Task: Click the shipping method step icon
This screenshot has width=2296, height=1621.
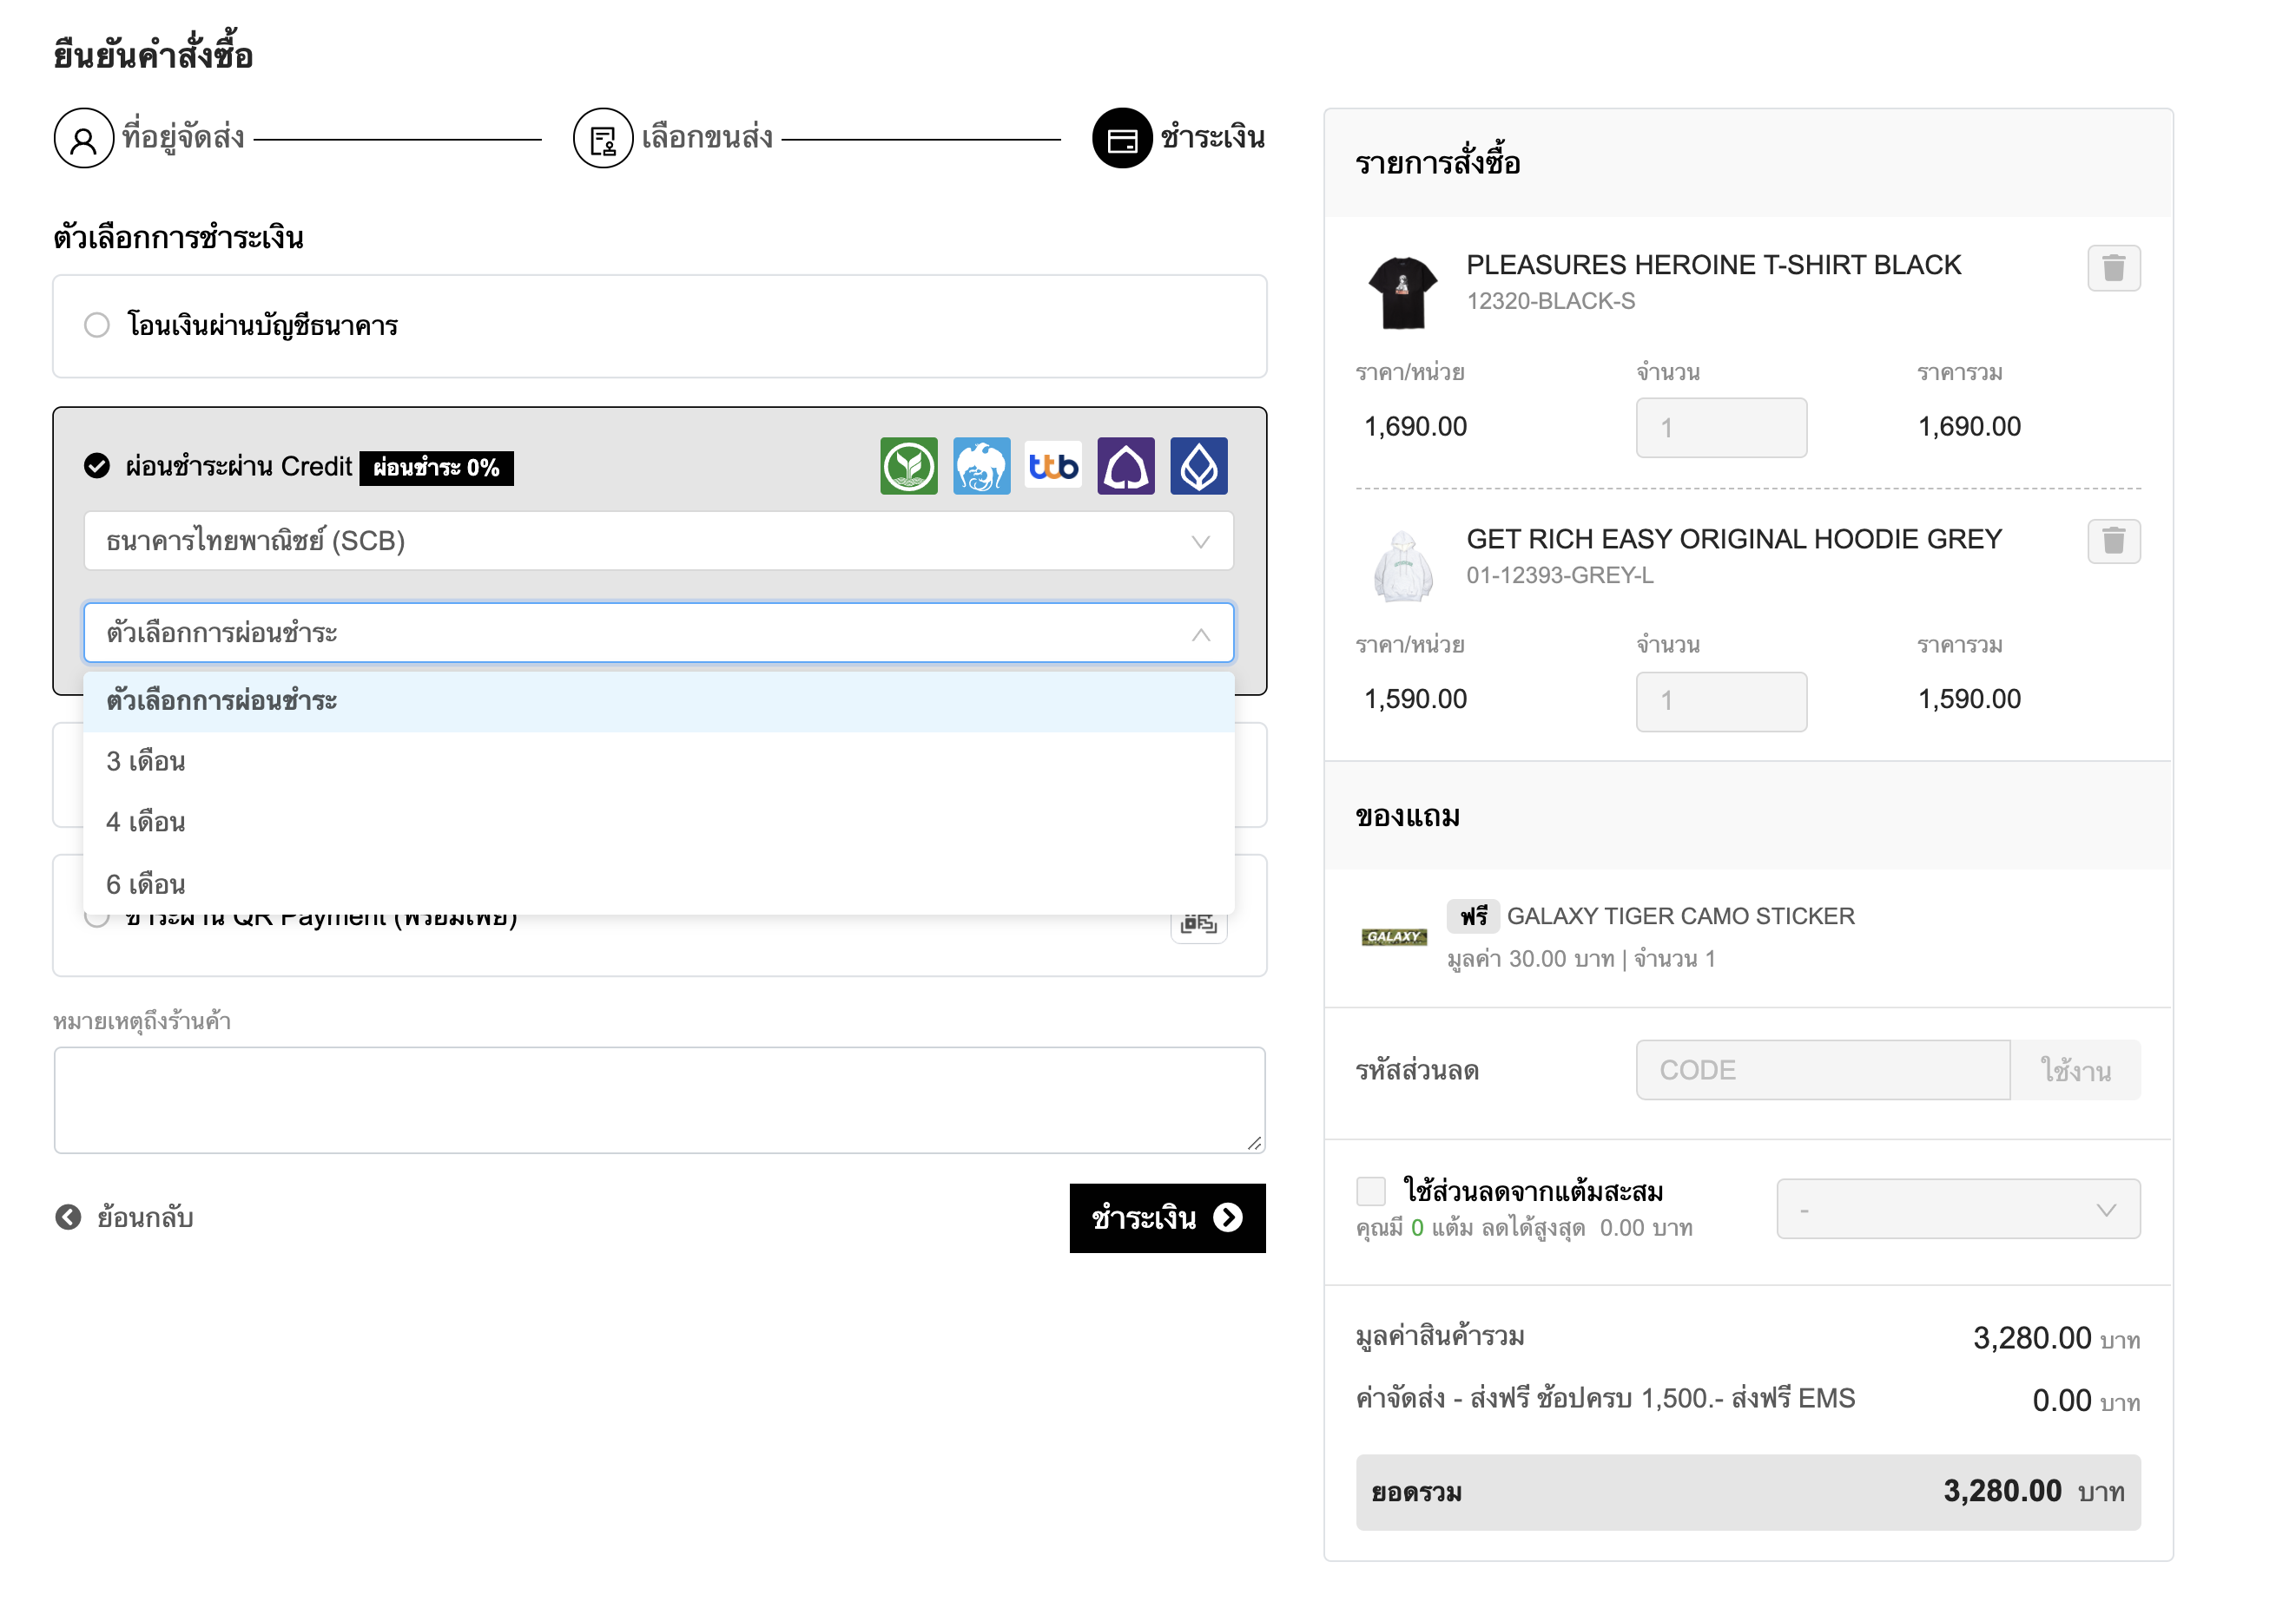Action: pos(602,138)
